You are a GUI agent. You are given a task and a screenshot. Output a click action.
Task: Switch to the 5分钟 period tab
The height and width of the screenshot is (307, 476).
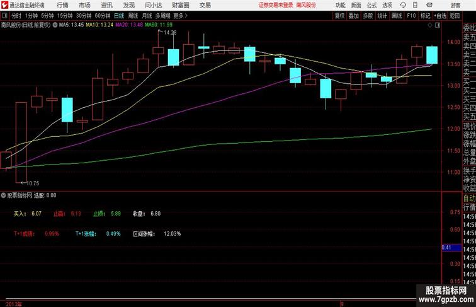coord(47,16)
